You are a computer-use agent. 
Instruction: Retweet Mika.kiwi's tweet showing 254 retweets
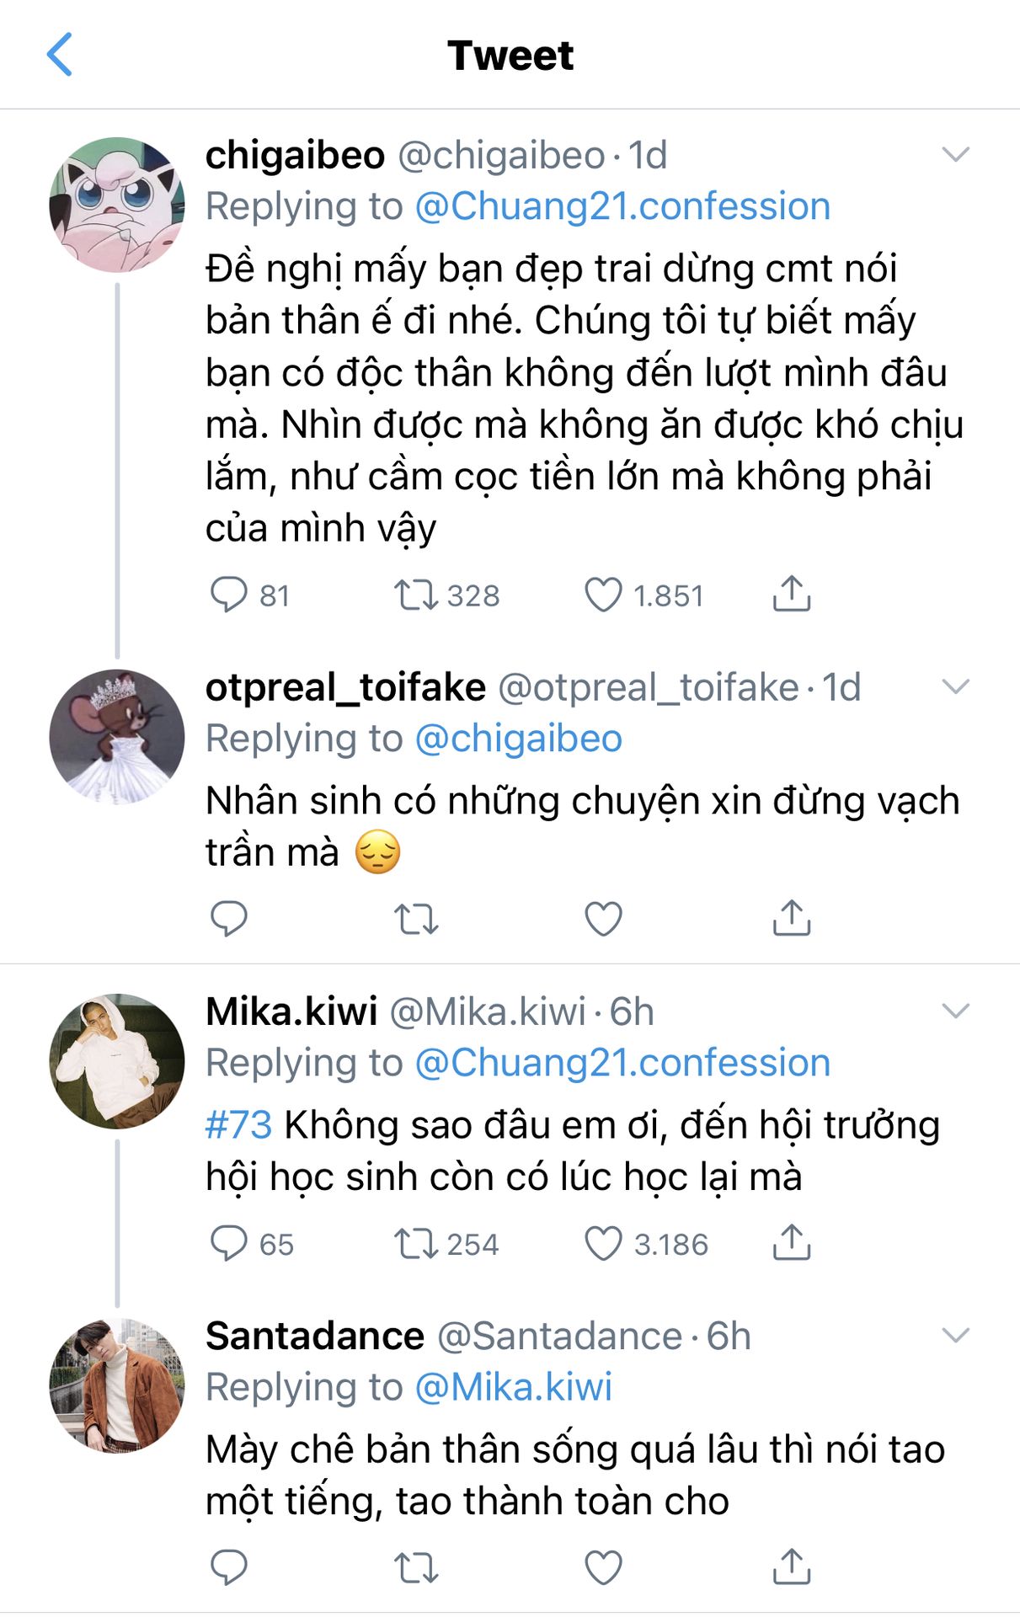click(416, 1243)
